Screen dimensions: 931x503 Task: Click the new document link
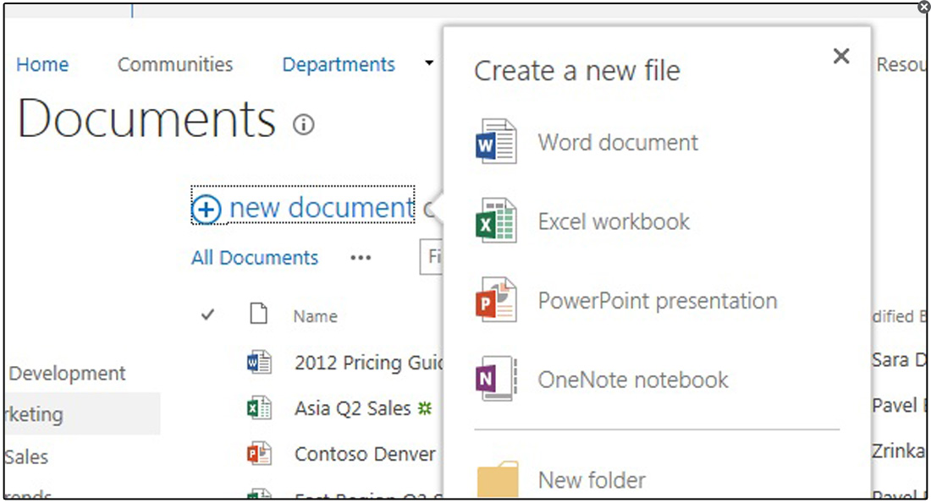click(x=322, y=207)
